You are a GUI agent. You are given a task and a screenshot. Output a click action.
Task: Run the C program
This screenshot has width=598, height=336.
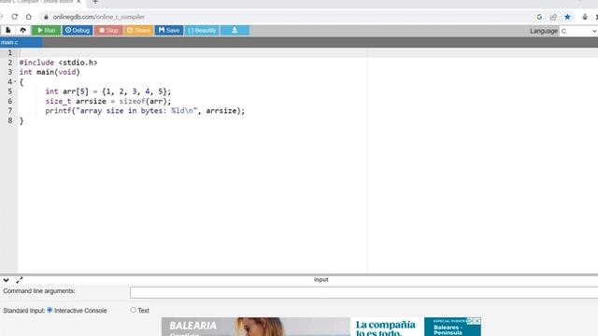click(x=46, y=30)
